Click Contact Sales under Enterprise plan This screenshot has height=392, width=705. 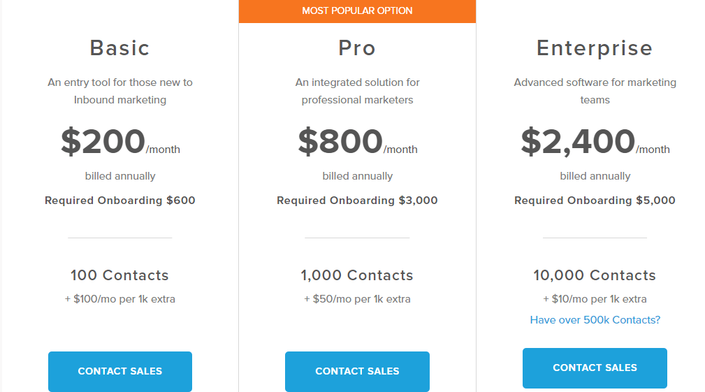(x=595, y=368)
